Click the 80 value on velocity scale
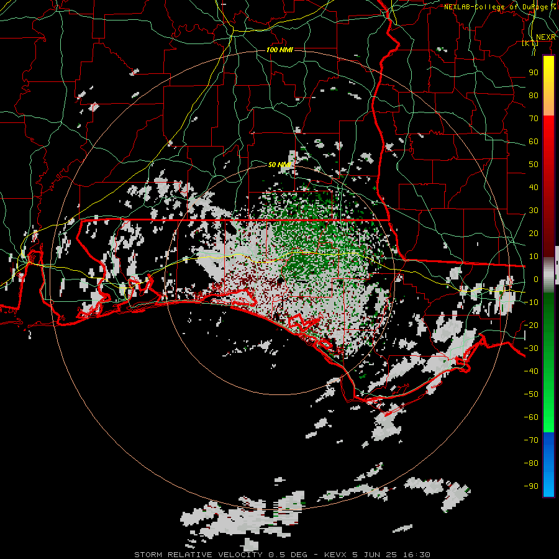This screenshot has width=559, height=559. 534,96
